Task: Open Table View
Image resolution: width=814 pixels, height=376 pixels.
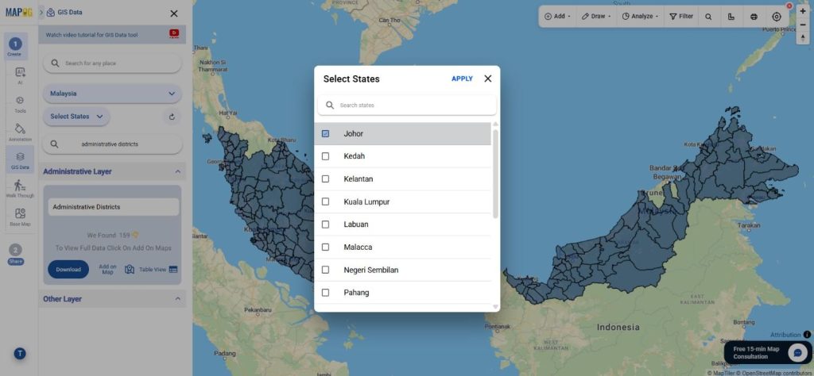Action: [x=158, y=270]
